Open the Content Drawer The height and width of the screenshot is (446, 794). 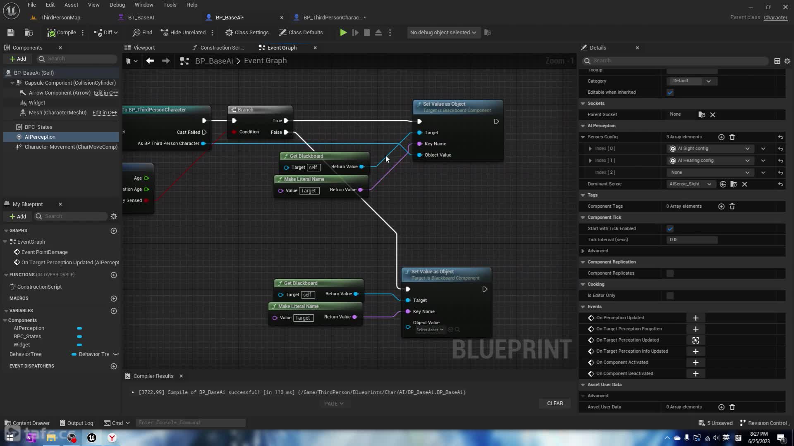(x=27, y=423)
